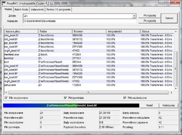This screenshot has width=182, height=135.
Task: Click the application icon in the title bar
Action: tap(4, 3)
